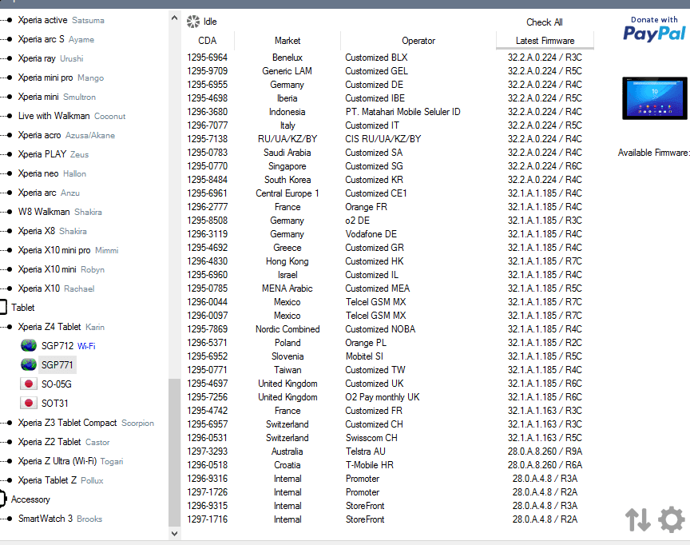Select Xperia X8 Shakira

point(53,231)
